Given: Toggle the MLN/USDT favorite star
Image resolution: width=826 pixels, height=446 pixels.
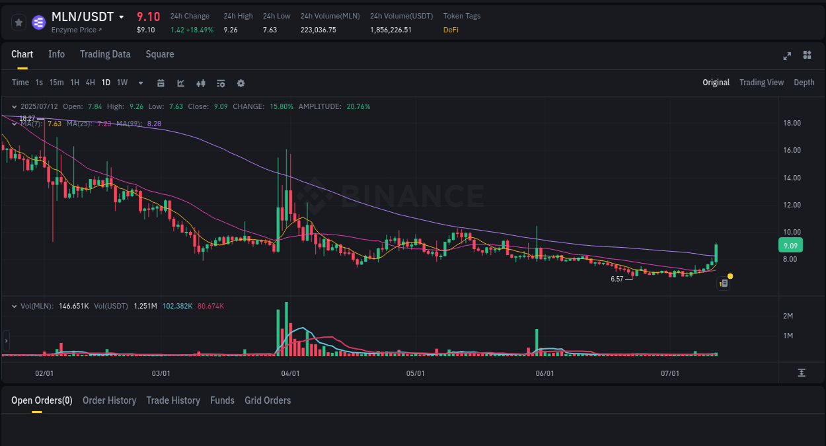Looking at the screenshot, I should click(19, 22).
